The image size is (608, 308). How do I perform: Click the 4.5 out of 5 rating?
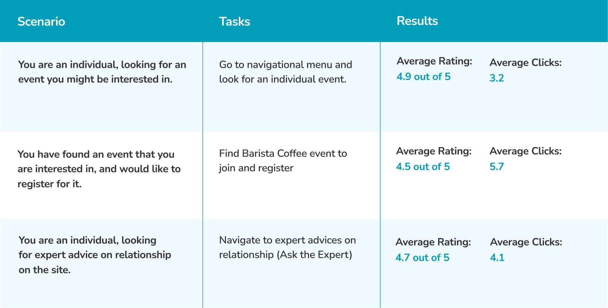click(423, 166)
